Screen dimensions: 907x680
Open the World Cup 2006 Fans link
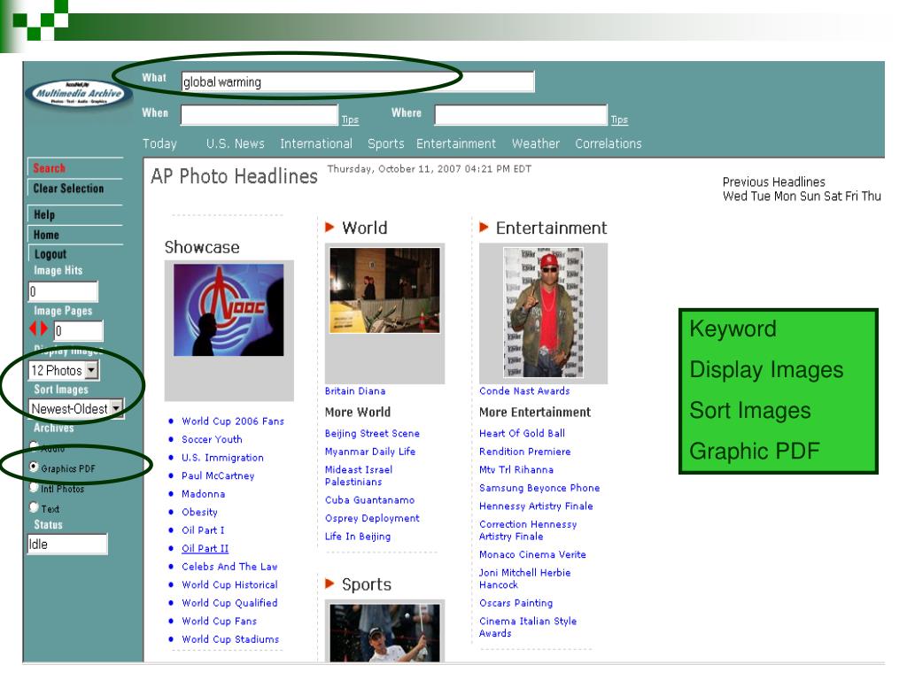233,421
